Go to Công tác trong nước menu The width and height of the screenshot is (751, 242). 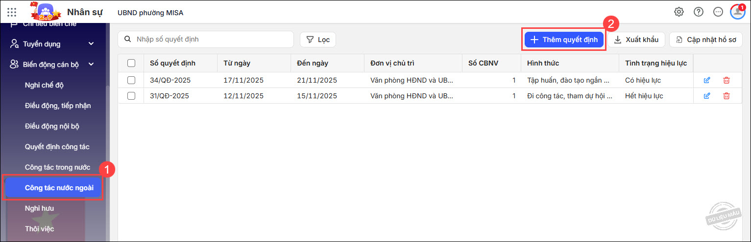click(57, 167)
